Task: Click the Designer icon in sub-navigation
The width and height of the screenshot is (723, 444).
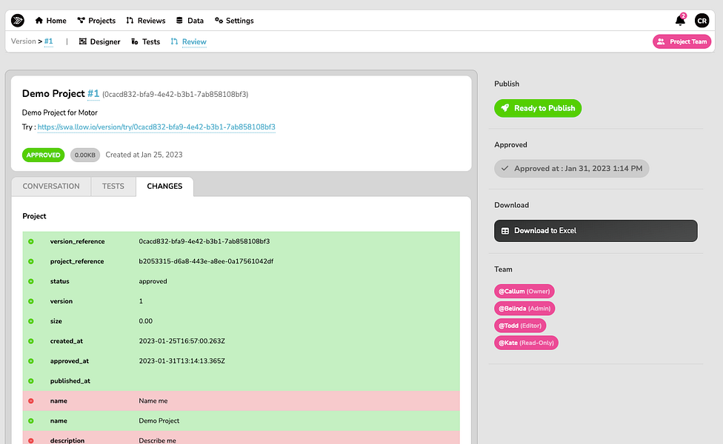Action: point(82,41)
